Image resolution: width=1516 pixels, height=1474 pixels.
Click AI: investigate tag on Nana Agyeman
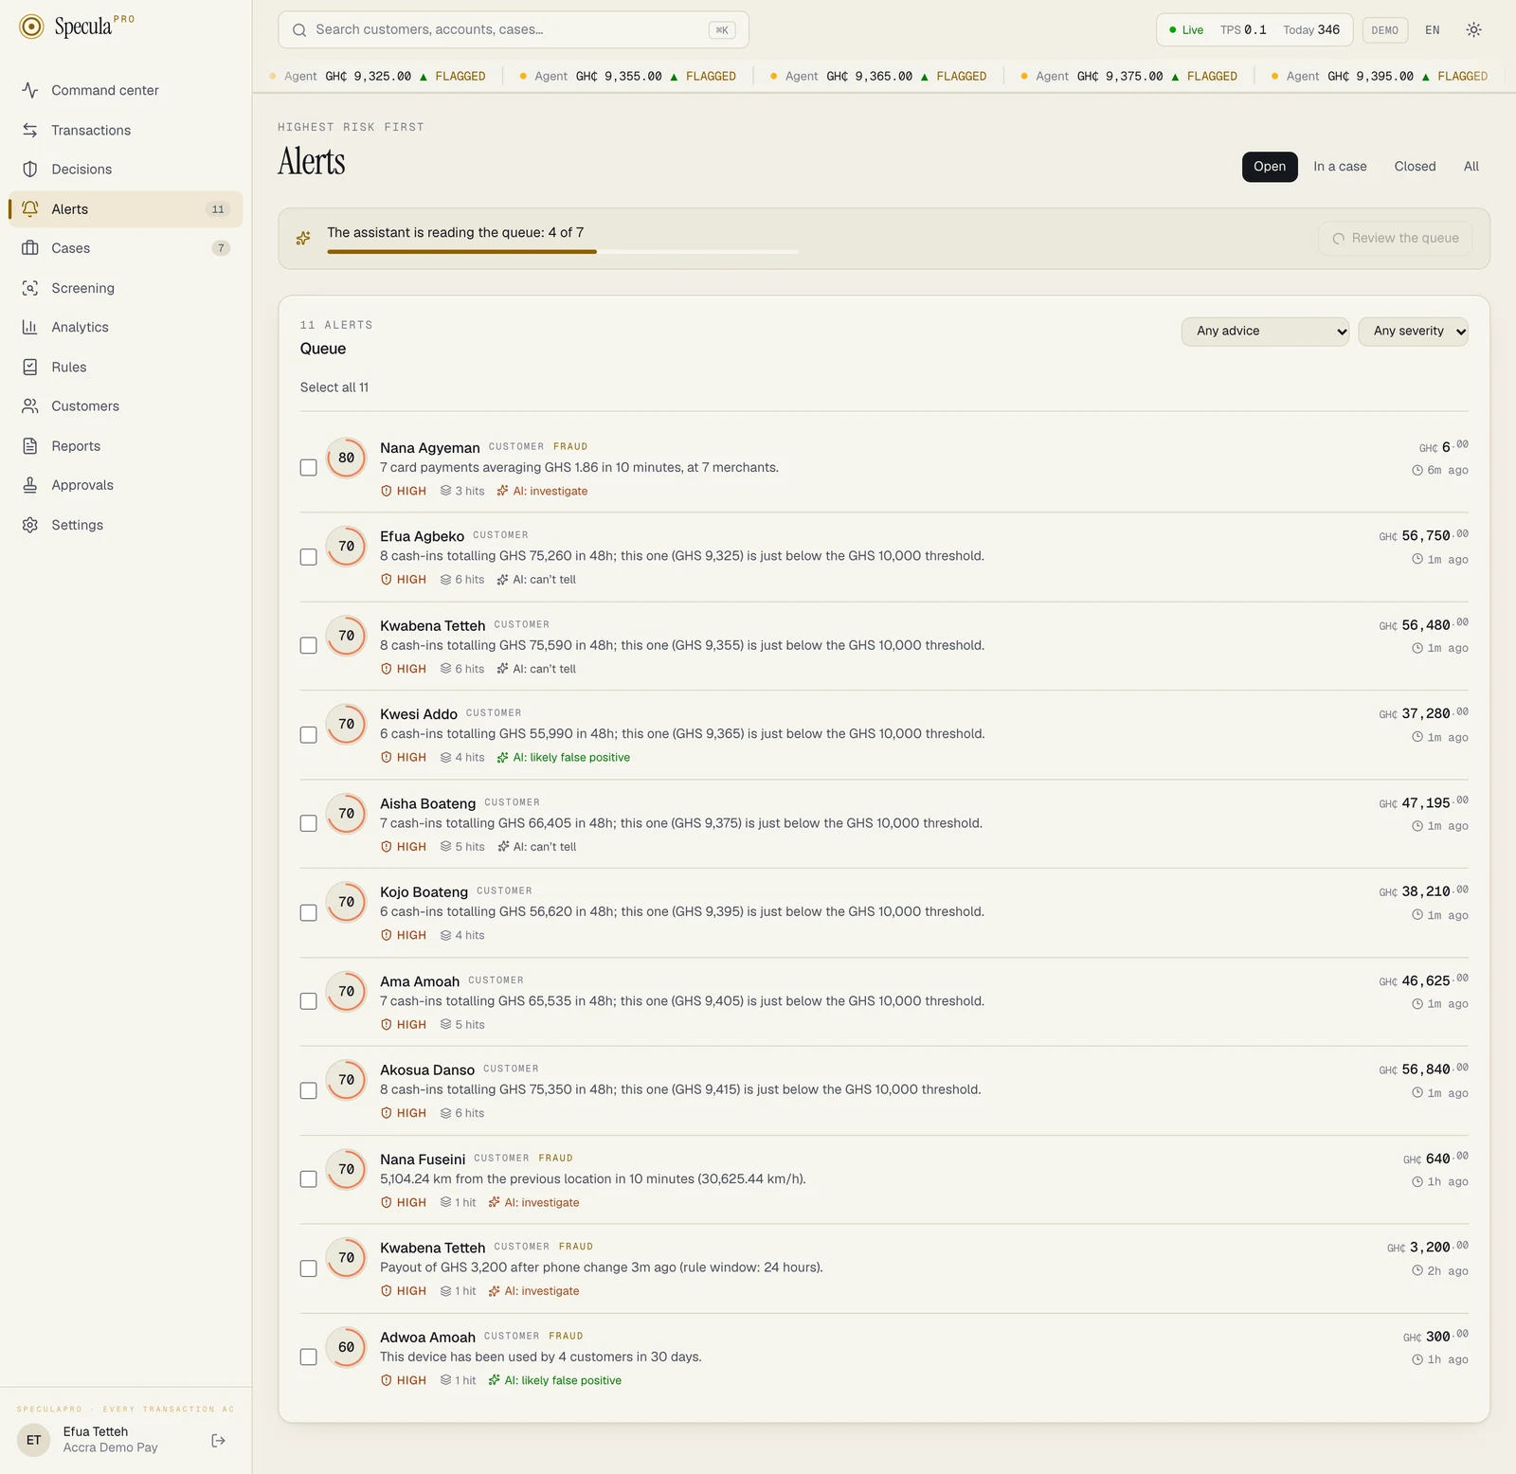point(542,491)
